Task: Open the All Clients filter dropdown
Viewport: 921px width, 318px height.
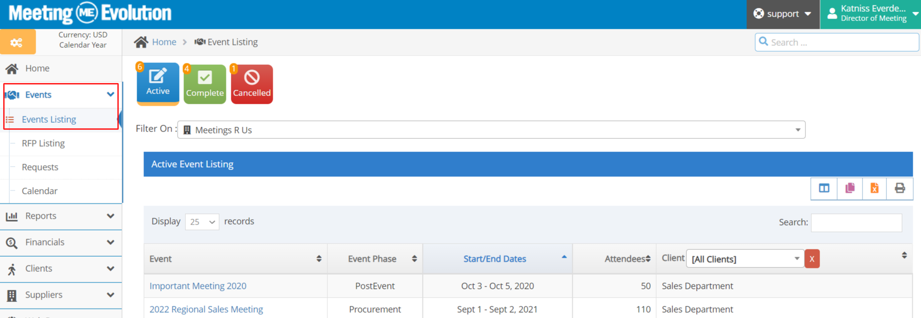Action: (x=745, y=259)
